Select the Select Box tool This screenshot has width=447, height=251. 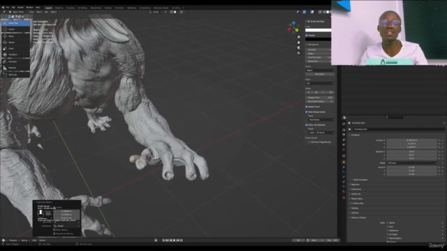click(15, 23)
